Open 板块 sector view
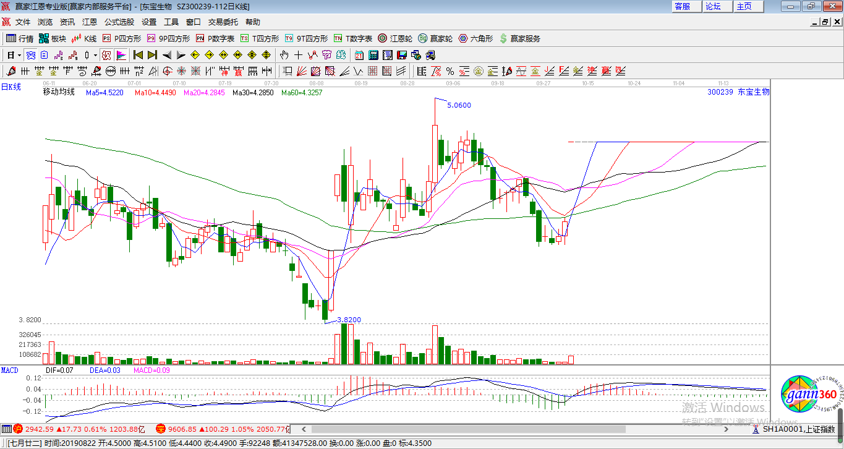844x449 pixels. coord(52,38)
